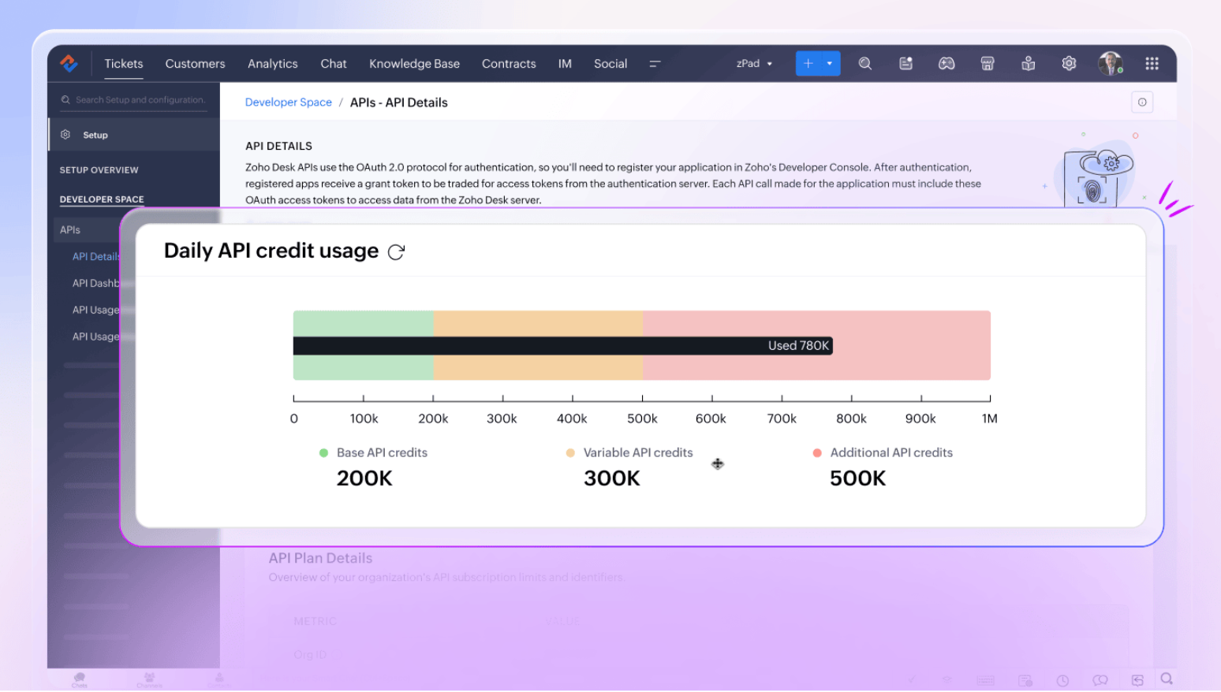Select the IM tab
The image size is (1221, 692).
pyautogui.click(x=565, y=64)
